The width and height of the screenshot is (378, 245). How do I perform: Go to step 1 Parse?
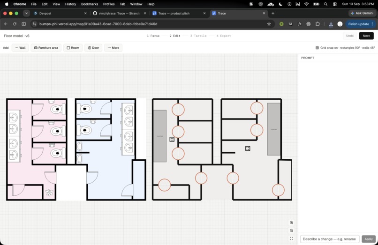click(x=153, y=36)
